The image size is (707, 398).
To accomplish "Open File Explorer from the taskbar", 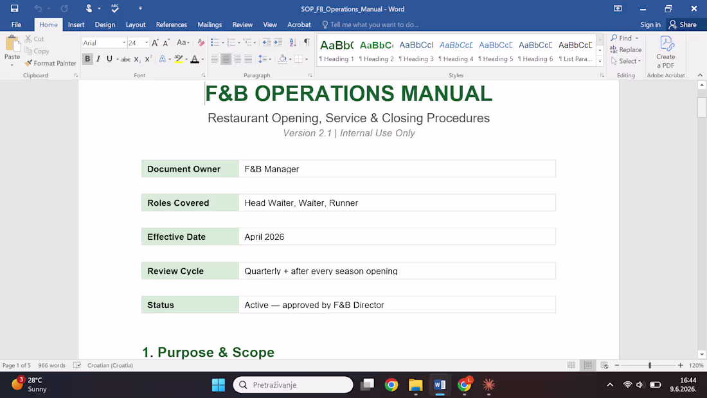I will (415, 385).
